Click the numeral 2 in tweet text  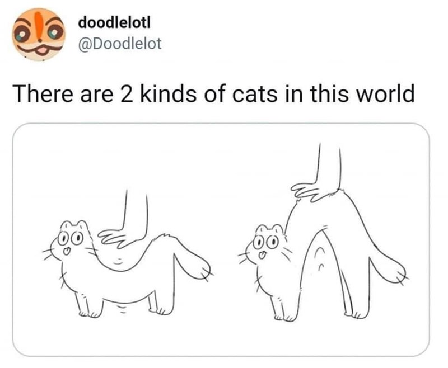pos(125,94)
